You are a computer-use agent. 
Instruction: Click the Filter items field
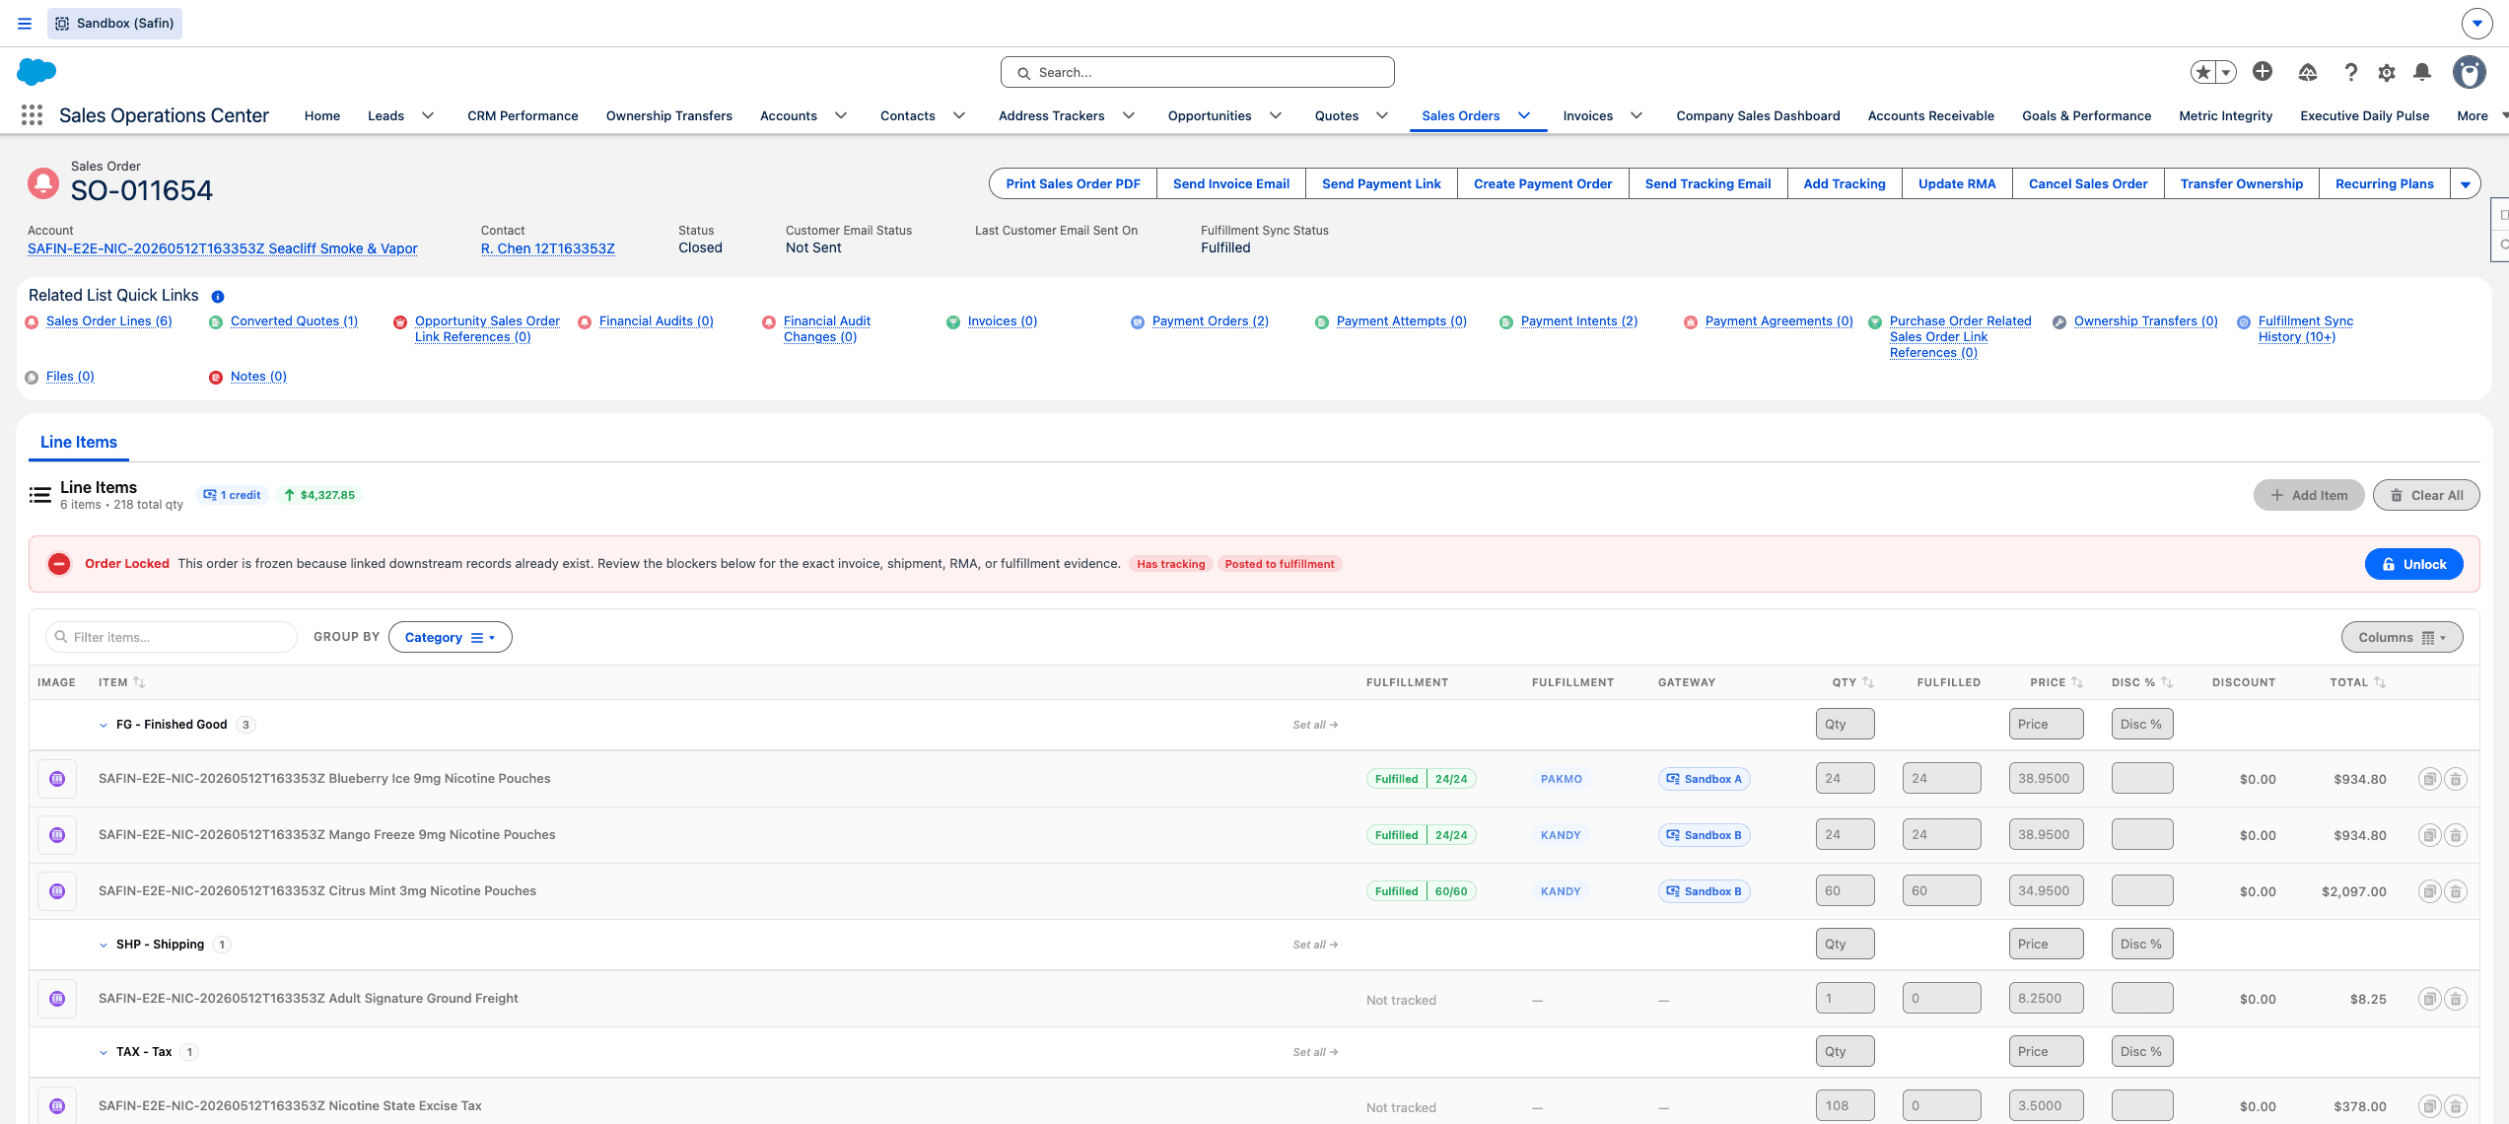[172, 637]
